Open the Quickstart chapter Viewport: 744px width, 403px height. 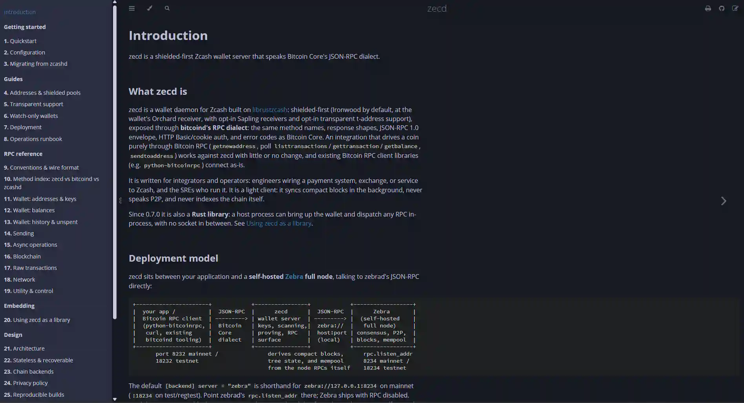(x=20, y=41)
